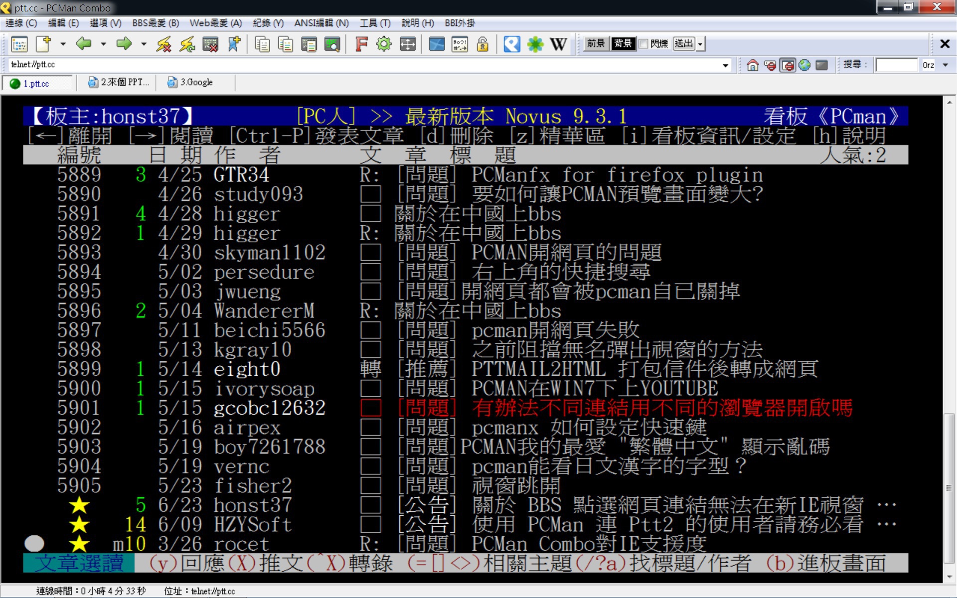
Task: Open the 編輯 (E) menu
Action: coord(63,23)
